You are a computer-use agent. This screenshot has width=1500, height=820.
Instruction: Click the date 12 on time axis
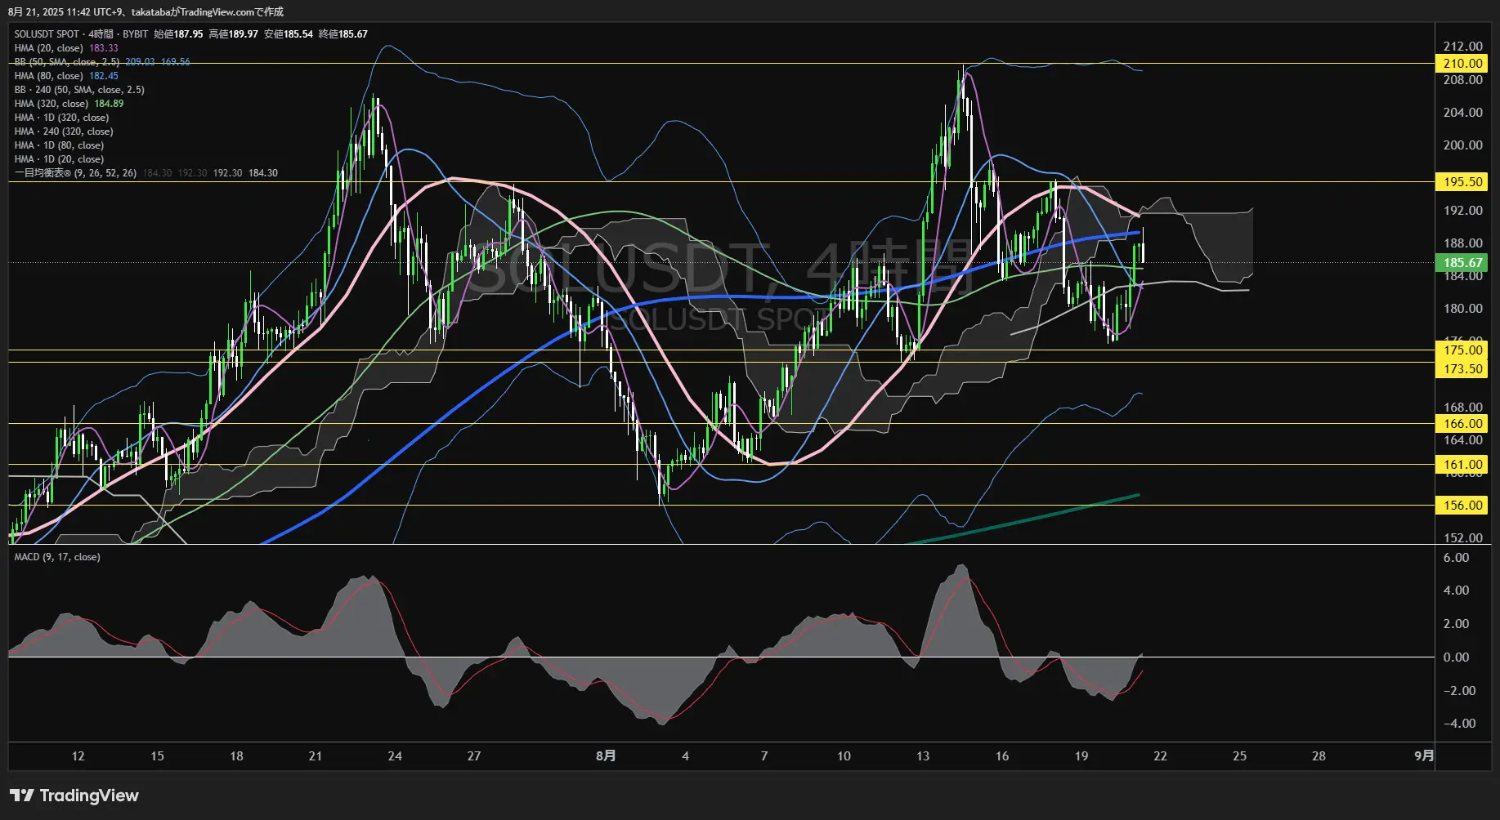[78, 755]
